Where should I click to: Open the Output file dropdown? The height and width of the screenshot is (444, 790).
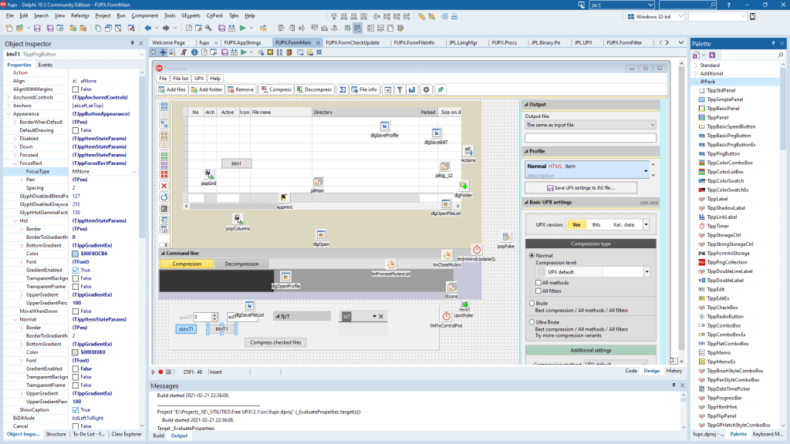pyautogui.click(x=651, y=124)
